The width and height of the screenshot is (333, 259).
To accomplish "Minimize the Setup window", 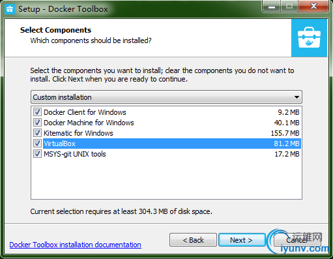I will (x=272, y=7).
